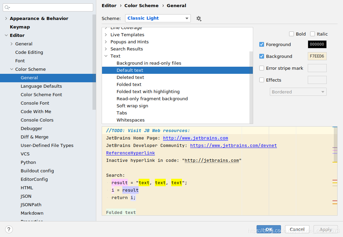Select Deleted text item
The image size is (343, 237).
click(x=130, y=77)
